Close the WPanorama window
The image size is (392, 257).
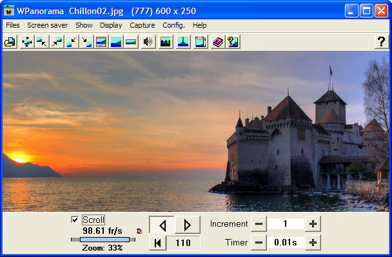point(381,11)
